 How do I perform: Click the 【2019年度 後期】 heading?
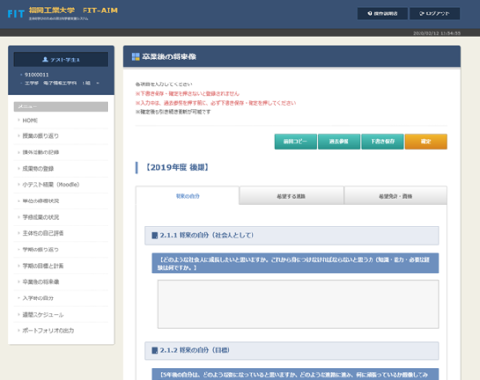click(178, 167)
